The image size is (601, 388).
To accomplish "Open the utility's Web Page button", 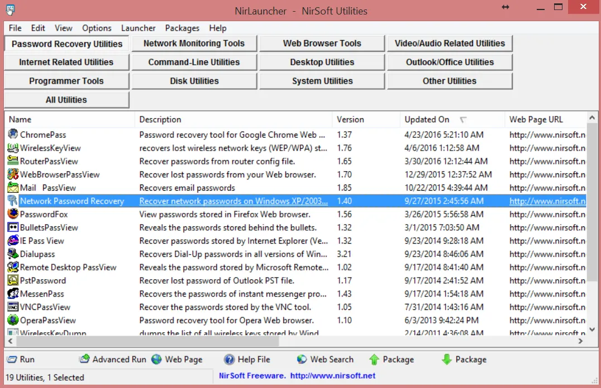I will (x=177, y=360).
